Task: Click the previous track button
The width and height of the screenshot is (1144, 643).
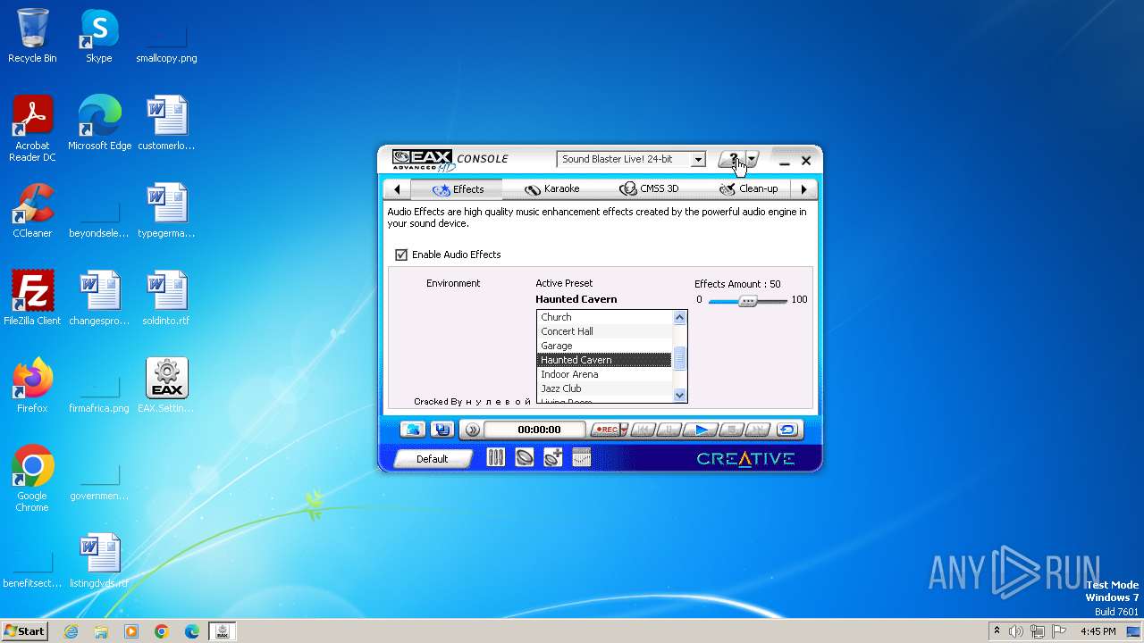Action: pyautogui.click(x=643, y=430)
